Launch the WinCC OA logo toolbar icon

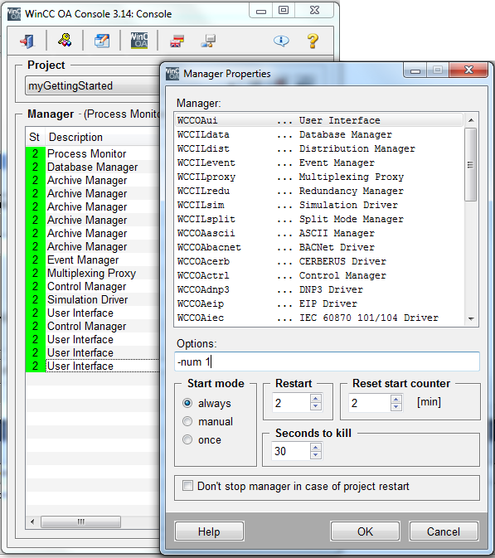pos(139,41)
